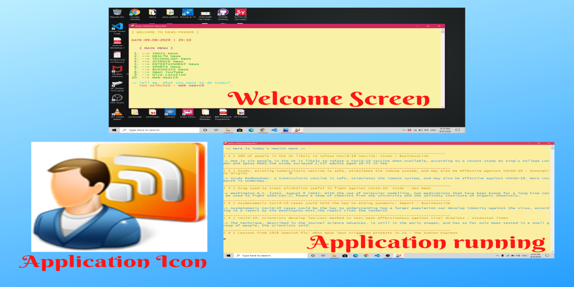This screenshot has width=574, height=287.
Task: Launch the Camera desktop shortcut
Action: tap(170, 113)
